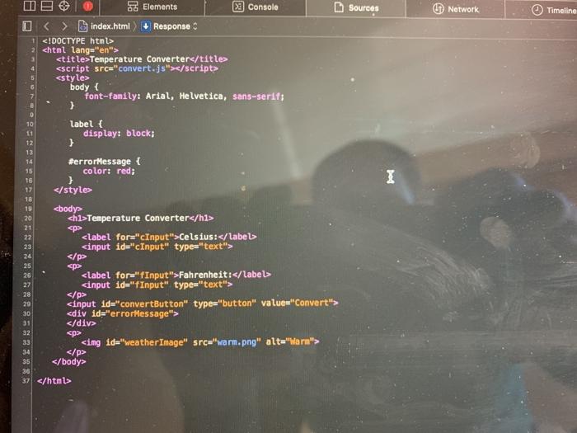This screenshot has height=433, width=577.
Task: Click the index.html file icon
Action: click(82, 26)
